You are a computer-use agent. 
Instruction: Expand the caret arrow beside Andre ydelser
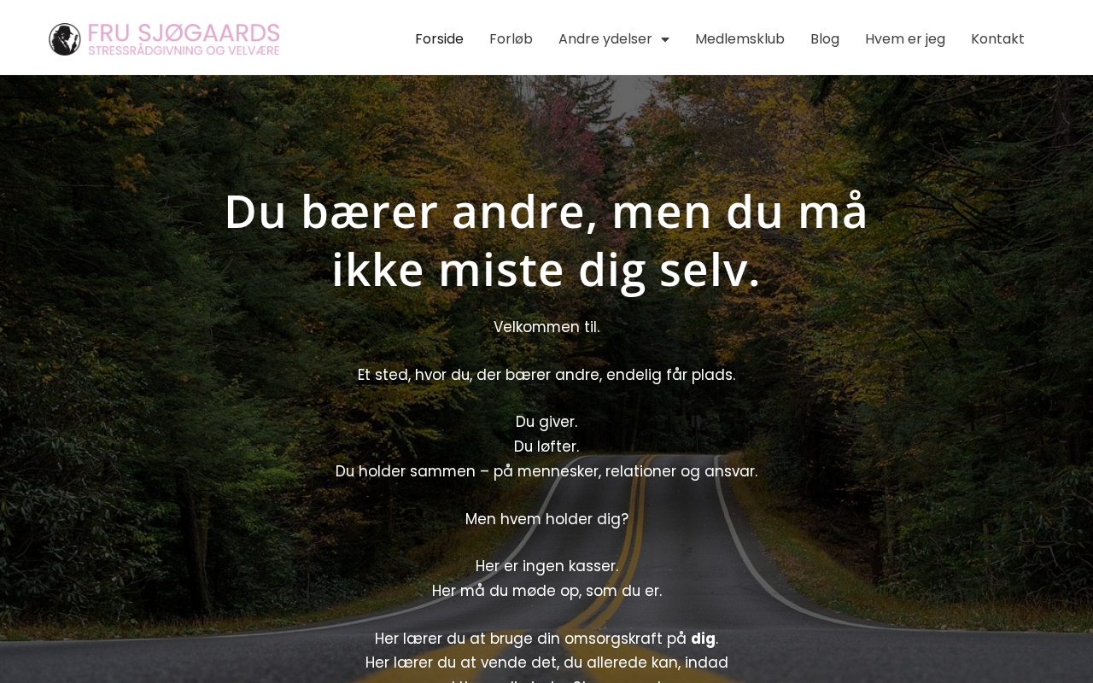point(665,39)
